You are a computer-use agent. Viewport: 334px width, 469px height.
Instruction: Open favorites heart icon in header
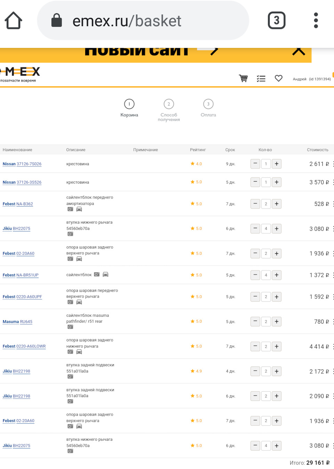coord(279,78)
